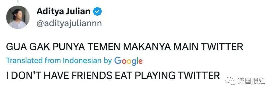
Task: Click the @adityajuliannn handle
Action: (69, 23)
